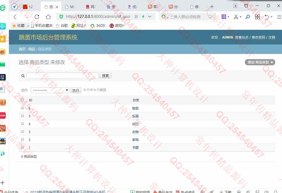The width and height of the screenshot is (282, 193).
Task: Select the checkbox for row ID 3
Action: tap(23, 131)
